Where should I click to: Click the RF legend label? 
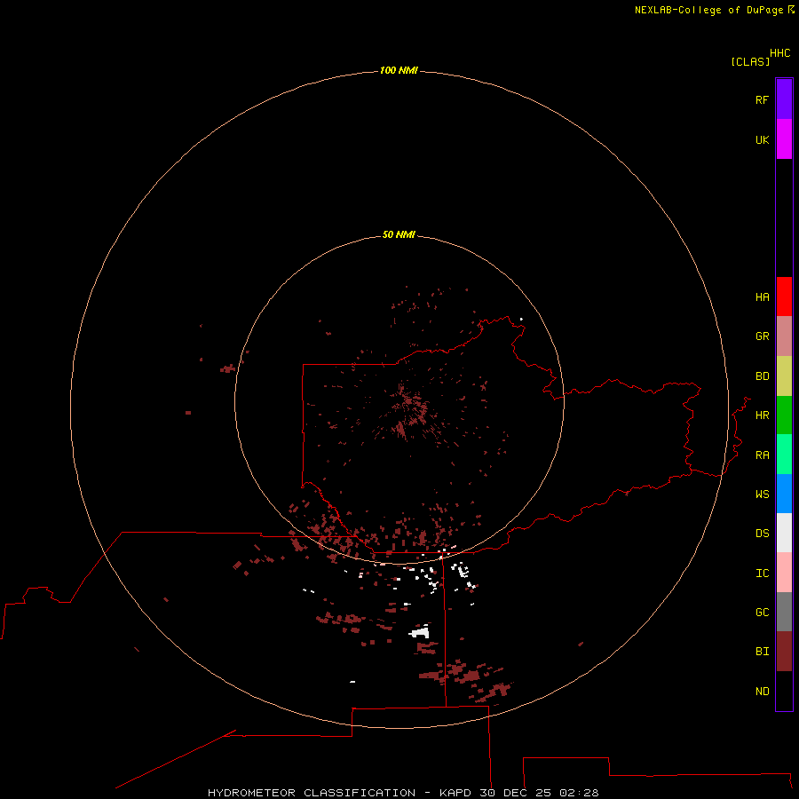(762, 99)
